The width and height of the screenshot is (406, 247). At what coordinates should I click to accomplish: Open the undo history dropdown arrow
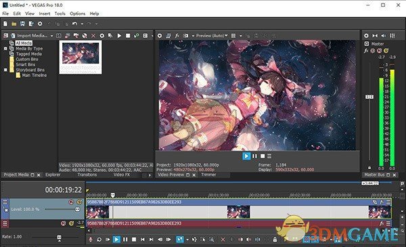coord(82,24)
